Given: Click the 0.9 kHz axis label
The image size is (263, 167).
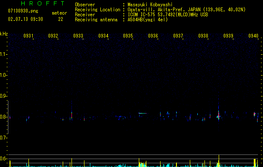Looking at the screenshot, I should tap(3, 96).
